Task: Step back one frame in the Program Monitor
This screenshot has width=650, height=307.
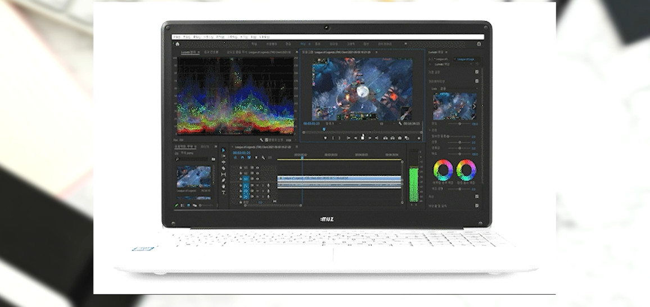Action: pyautogui.click(x=356, y=138)
